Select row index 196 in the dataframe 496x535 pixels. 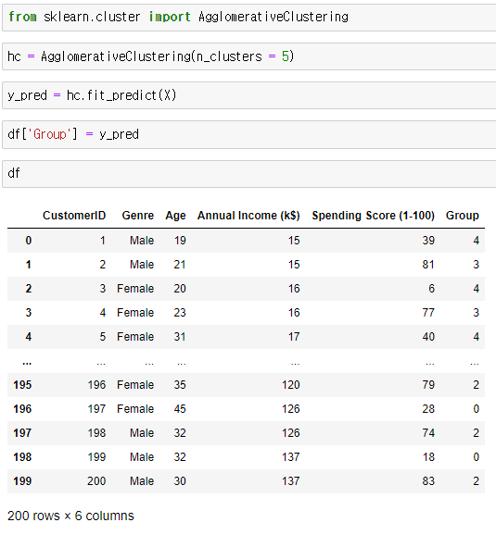click(x=22, y=409)
